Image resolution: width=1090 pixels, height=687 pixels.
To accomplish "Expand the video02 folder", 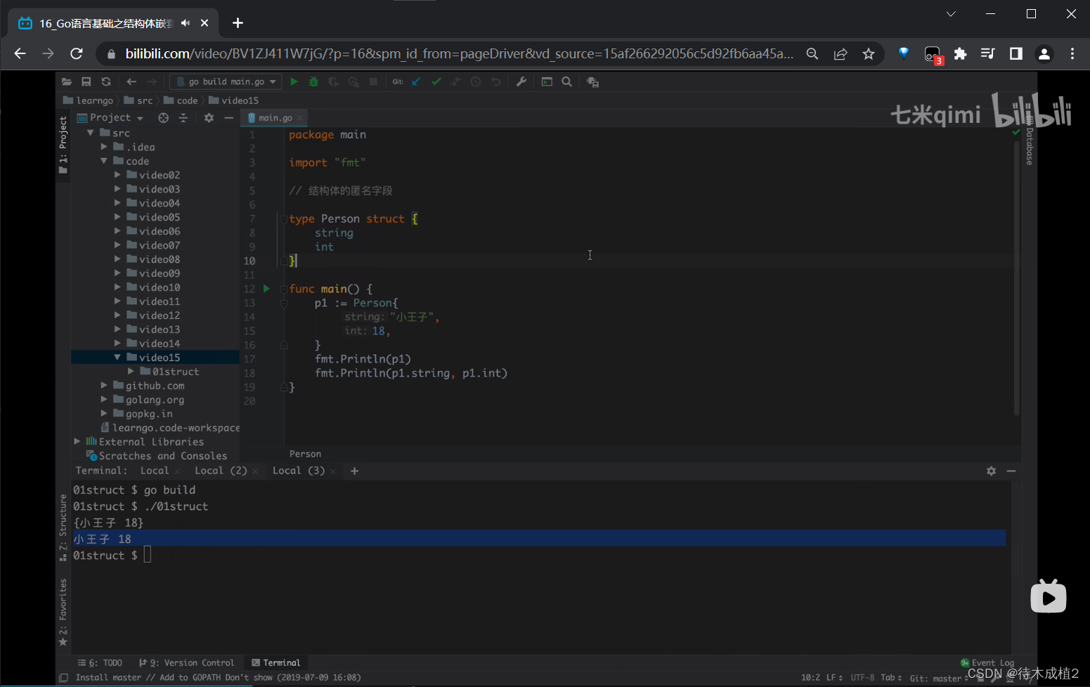I will [117, 175].
